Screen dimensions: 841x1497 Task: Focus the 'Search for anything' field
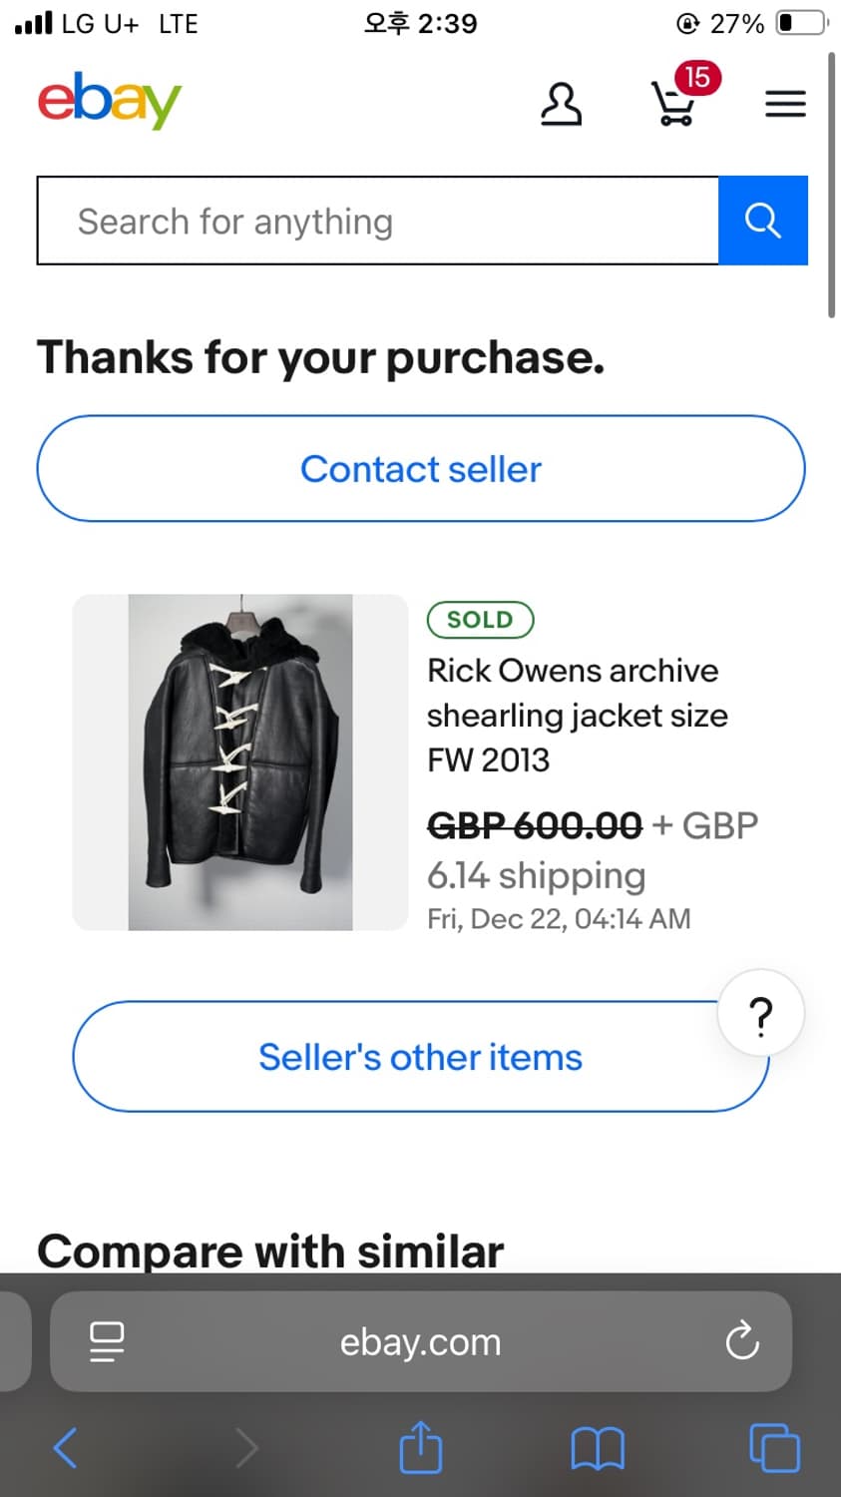tap(377, 221)
